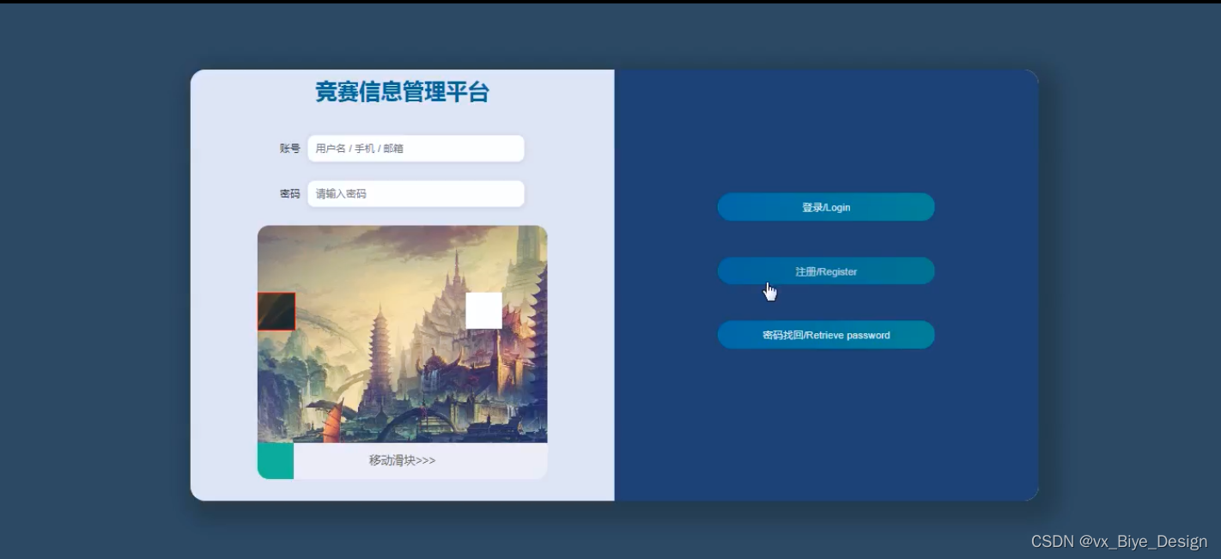Click the 密码 label
The image size is (1221, 559).
pos(290,194)
